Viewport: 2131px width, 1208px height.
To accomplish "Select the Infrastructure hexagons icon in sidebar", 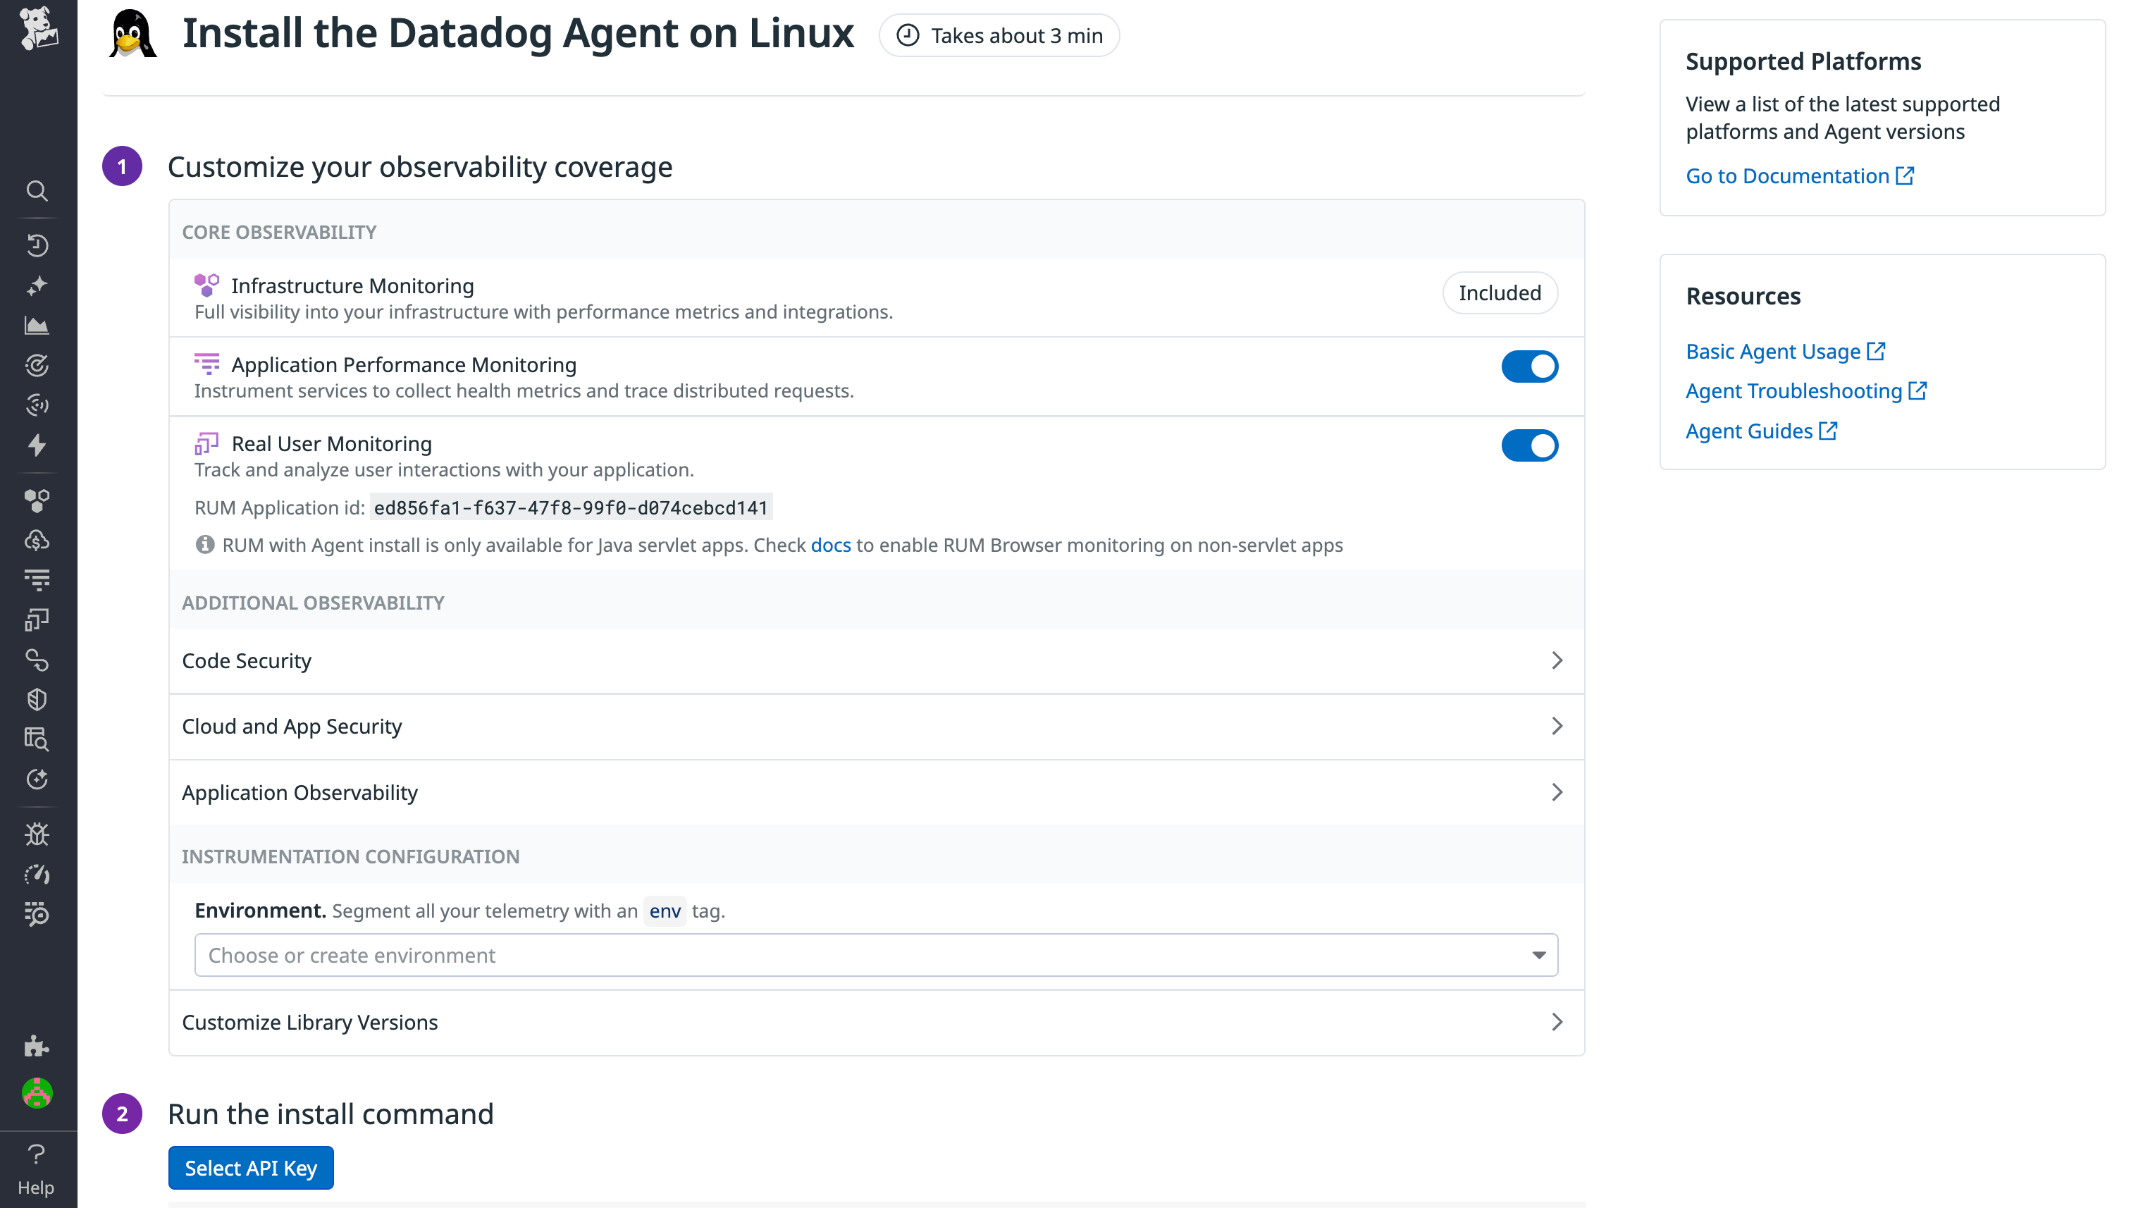I will pos(37,500).
